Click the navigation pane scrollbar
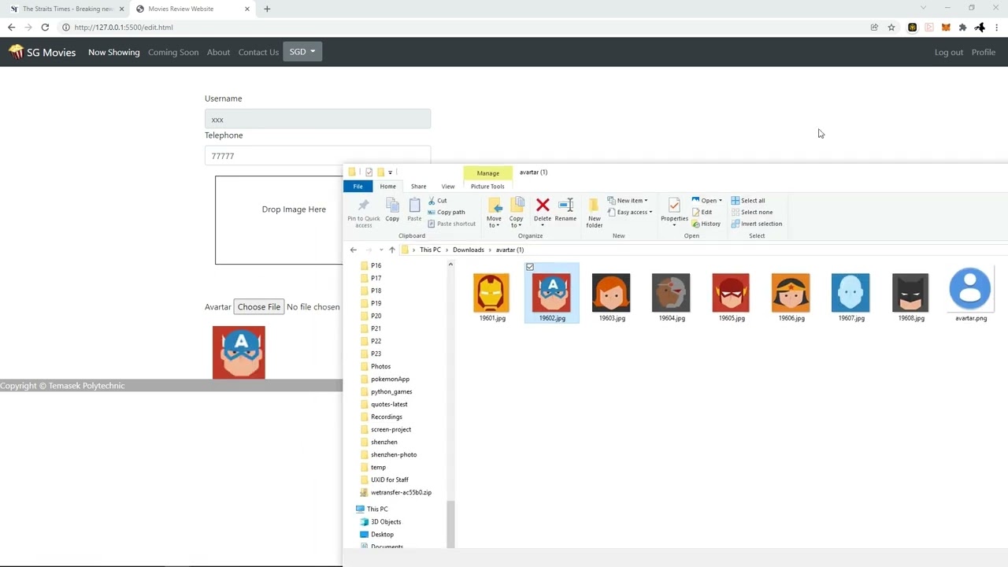The width and height of the screenshot is (1008, 567). pos(450,524)
